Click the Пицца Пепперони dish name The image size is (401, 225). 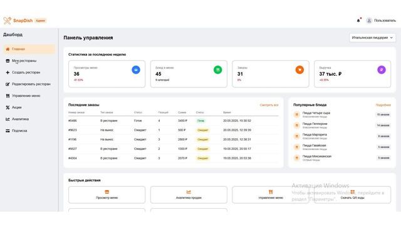tap(315, 124)
